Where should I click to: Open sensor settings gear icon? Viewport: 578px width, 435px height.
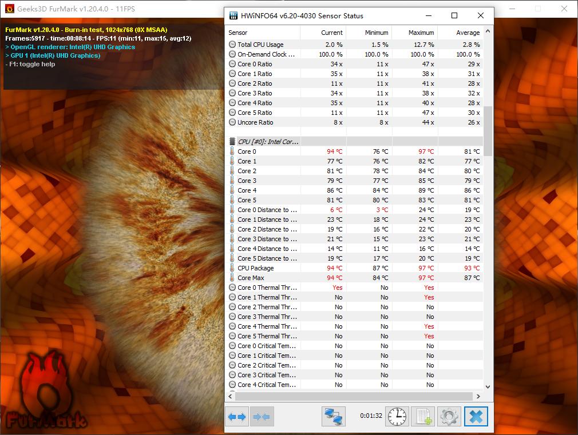point(449,417)
